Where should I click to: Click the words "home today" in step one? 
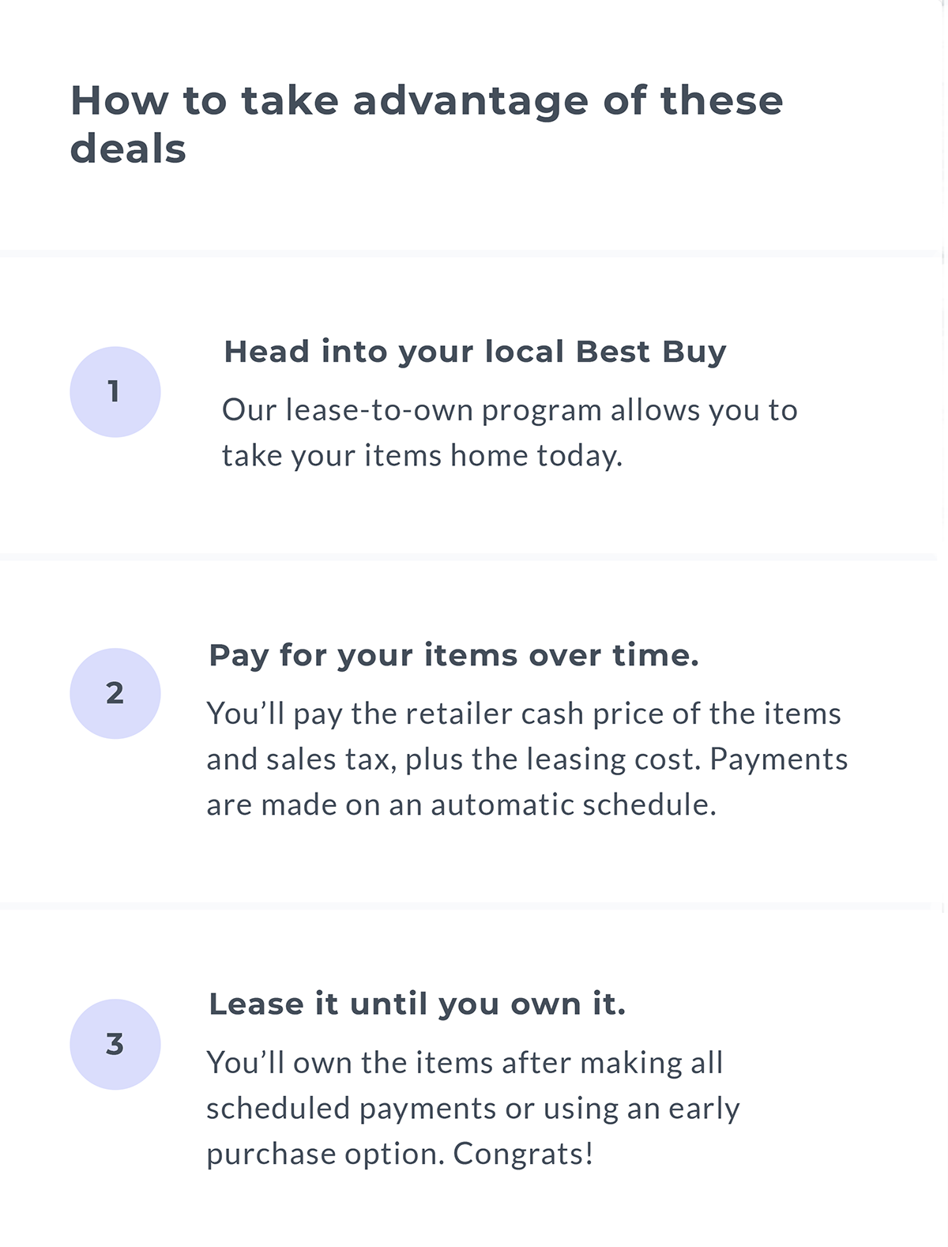pyautogui.click(x=536, y=456)
